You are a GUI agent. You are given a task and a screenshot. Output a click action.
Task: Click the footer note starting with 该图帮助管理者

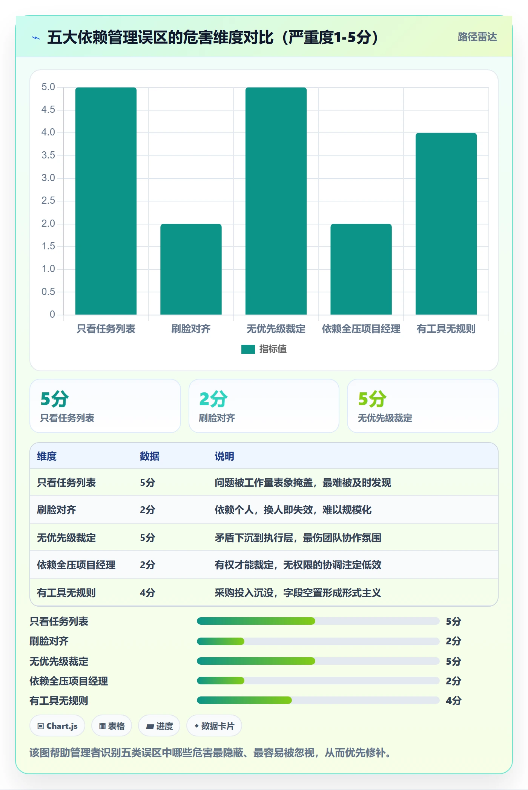click(x=211, y=753)
